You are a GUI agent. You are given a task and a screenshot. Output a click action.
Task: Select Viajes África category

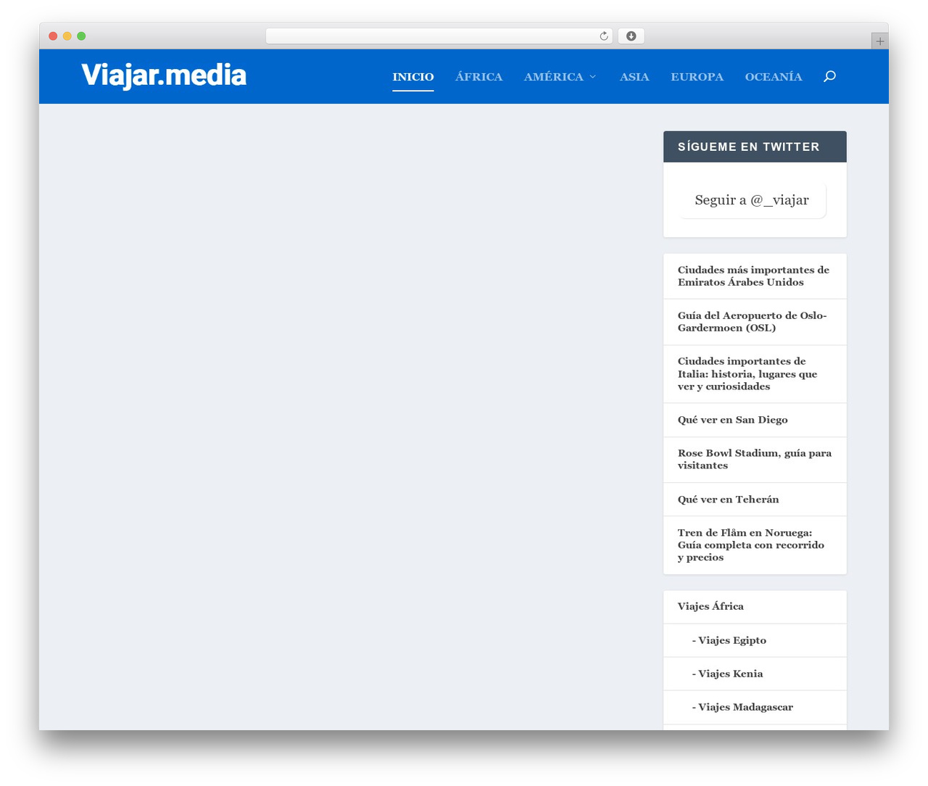pyautogui.click(x=710, y=607)
